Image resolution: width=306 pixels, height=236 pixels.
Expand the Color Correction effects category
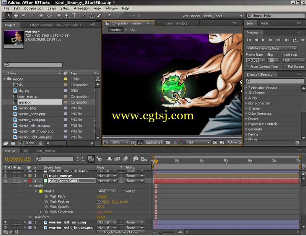[246, 114]
